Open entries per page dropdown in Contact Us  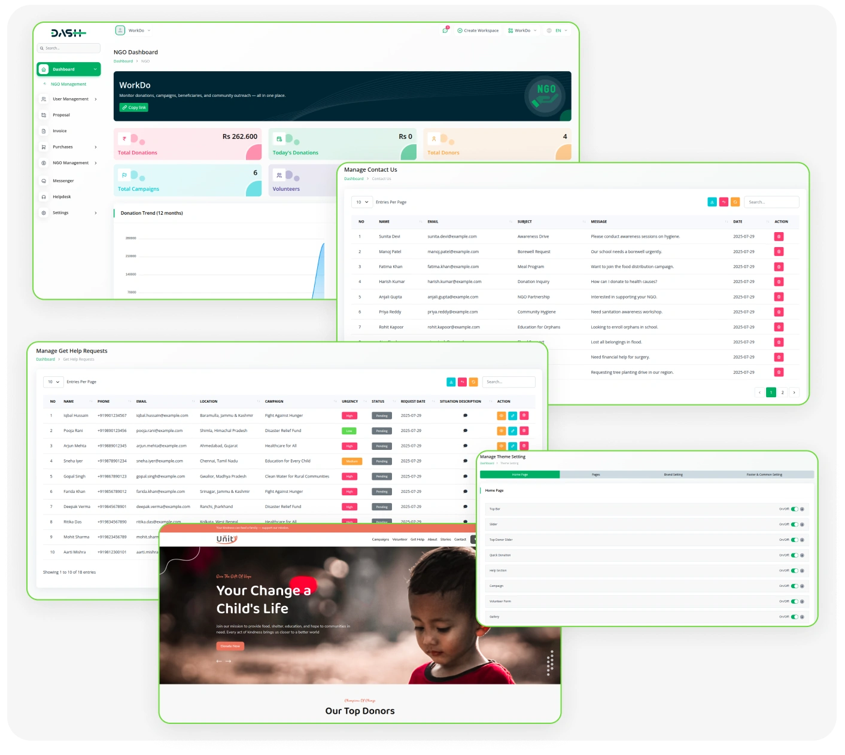click(x=362, y=202)
